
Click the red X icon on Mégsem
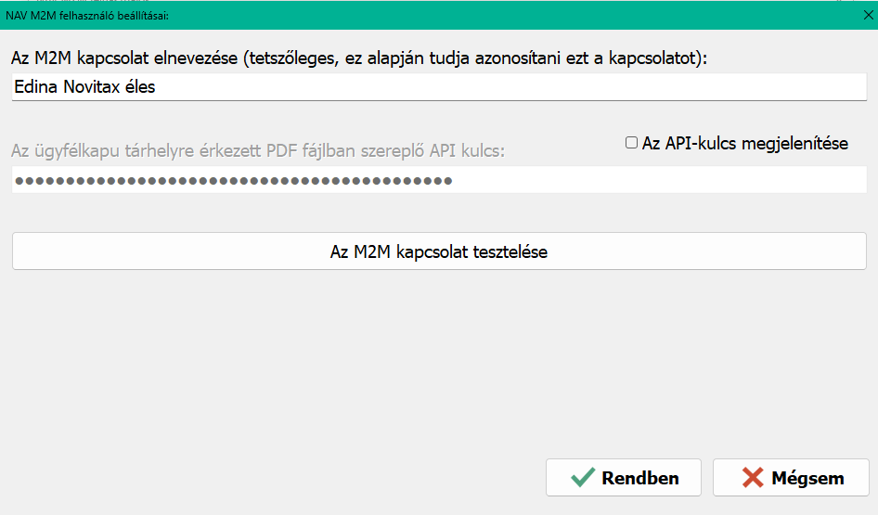coord(753,478)
